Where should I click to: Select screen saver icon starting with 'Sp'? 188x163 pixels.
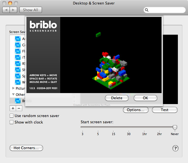click(x=18, y=76)
